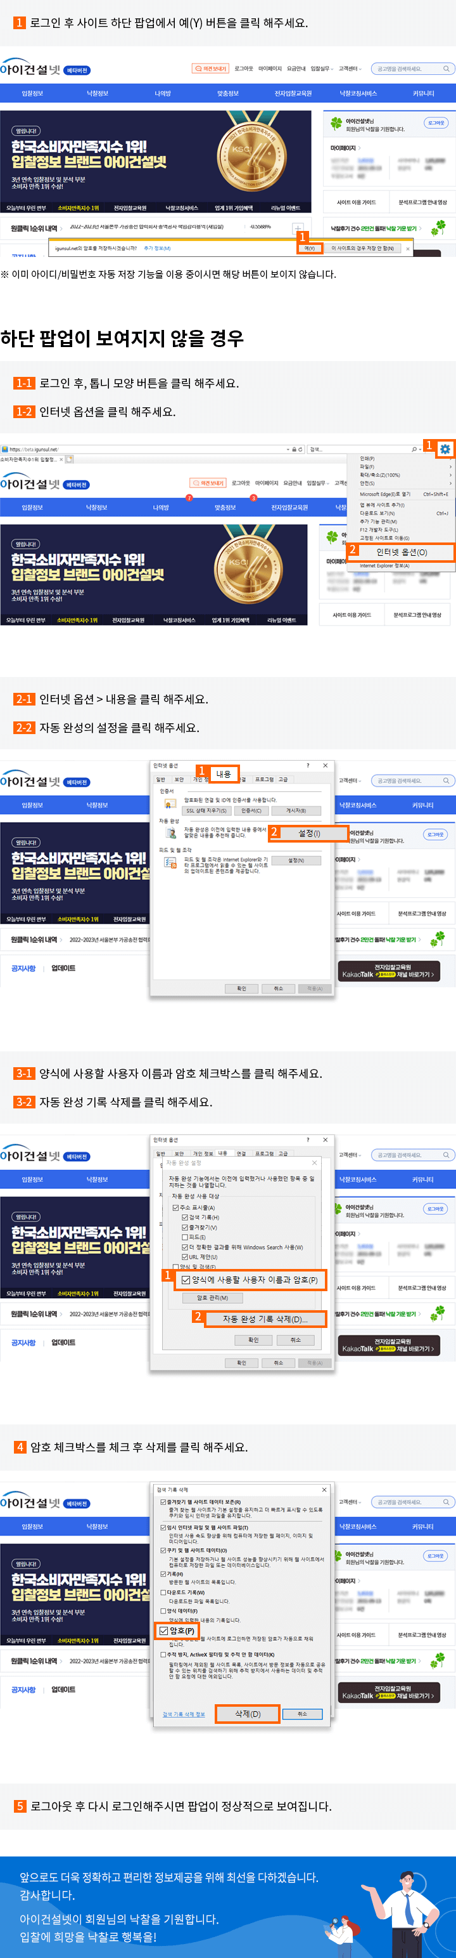Image resolution: width=456 pixels, height=1958 pixels.
Task: Click the ? help icon in 인터넷 옵션 내용 tab dialog
Action: tap(308, 765)
